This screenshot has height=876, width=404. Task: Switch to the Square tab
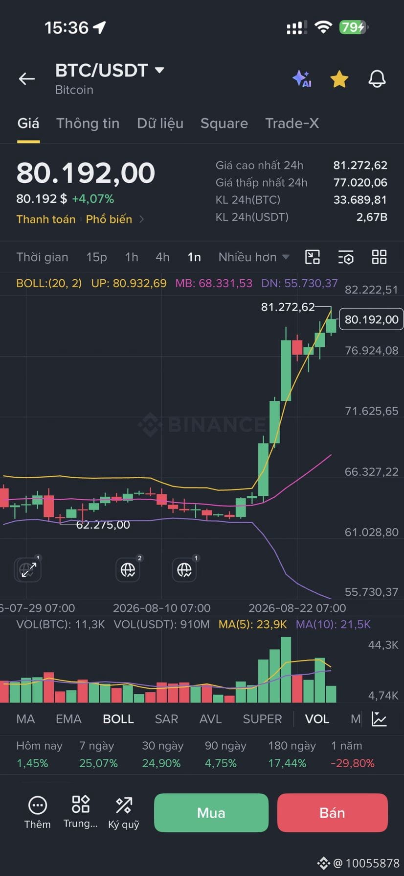tap(224, 123)
